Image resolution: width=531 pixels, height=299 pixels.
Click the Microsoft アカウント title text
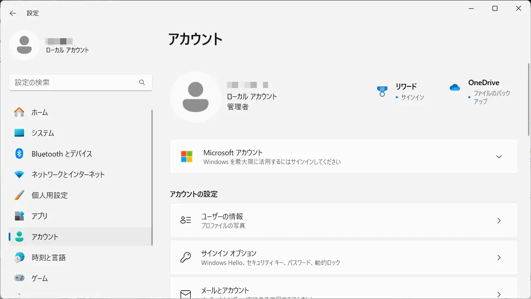tap(233, 152)
